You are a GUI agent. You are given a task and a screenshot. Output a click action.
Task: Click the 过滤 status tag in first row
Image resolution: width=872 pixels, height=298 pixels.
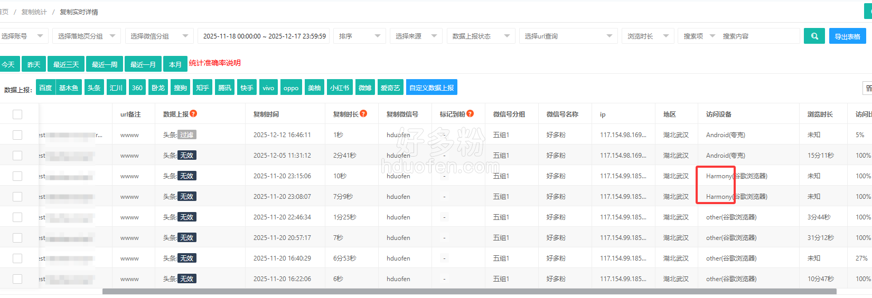(x=186, y=135)
